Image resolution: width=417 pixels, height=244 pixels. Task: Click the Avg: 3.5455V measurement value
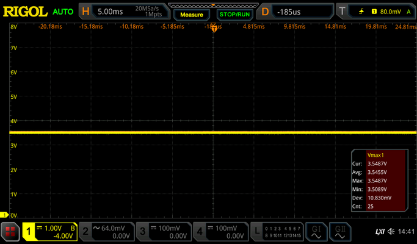[x=377, y=172]
